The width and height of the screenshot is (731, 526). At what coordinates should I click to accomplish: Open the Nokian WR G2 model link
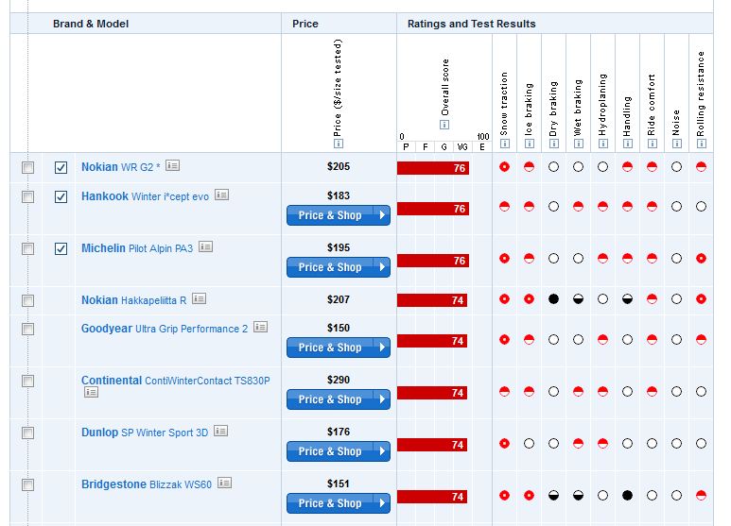tap(121, 167)
